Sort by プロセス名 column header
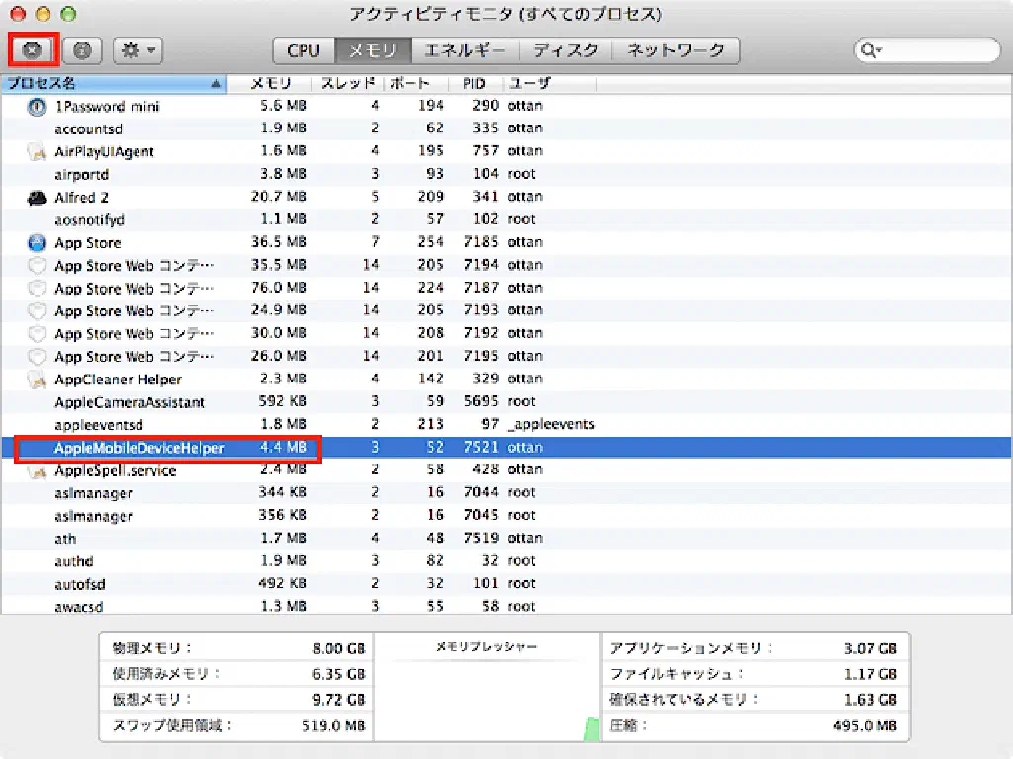 pos(109,84)
